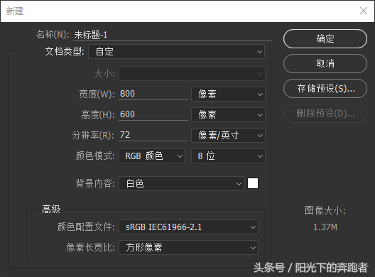Open the 背景内容 dropdown
The width and height of the screenshot is (375, 277).
(x=181, y=184)
